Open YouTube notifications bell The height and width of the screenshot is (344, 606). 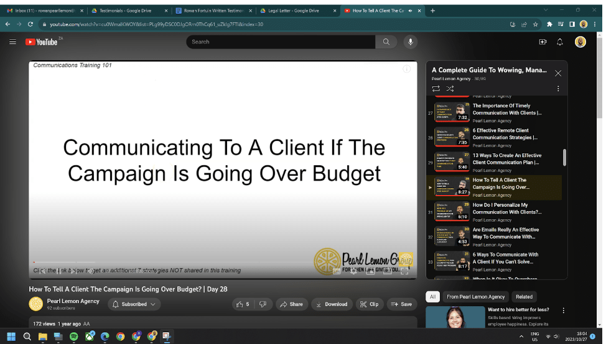pos(559,42)
